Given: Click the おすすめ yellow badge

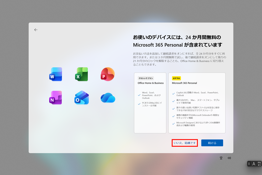Looking at the screenshot, I should (x=176, y=78).
